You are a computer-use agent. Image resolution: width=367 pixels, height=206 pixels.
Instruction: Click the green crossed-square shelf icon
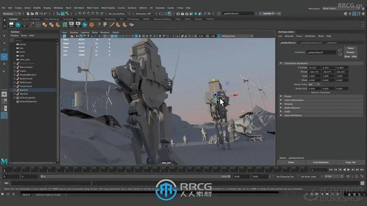coord(65,25)
